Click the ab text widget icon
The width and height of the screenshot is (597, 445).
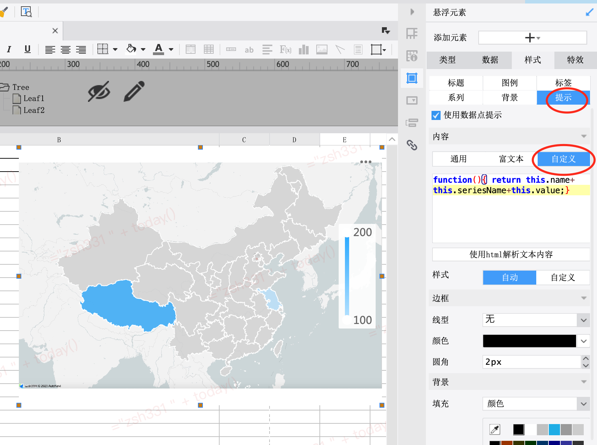(x=249, y=50)
